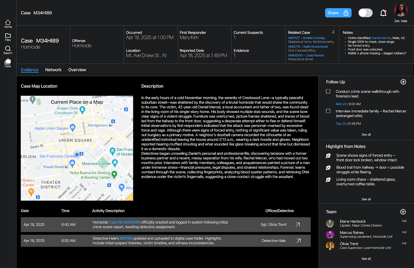
Task: Click Tue 23 follow-up date
Action: 341,124
